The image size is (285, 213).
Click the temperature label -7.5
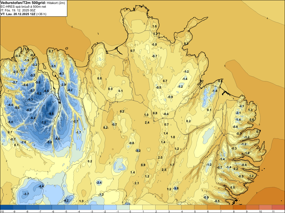[43, 122]
